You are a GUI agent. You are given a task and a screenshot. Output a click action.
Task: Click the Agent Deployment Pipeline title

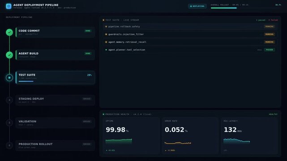(36, 5)
